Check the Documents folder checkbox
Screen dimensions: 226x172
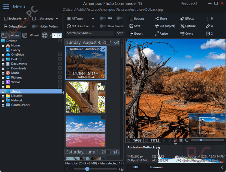tap(60, 63)
